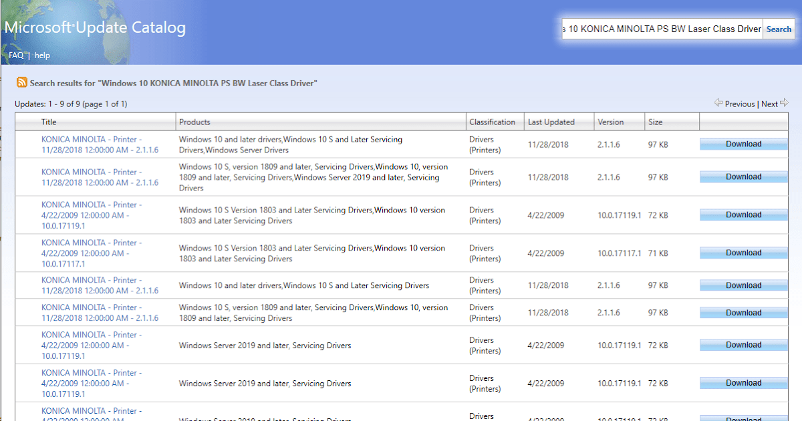Sort by the Size column header
802x421 pixels.
[x=655, y=122]
